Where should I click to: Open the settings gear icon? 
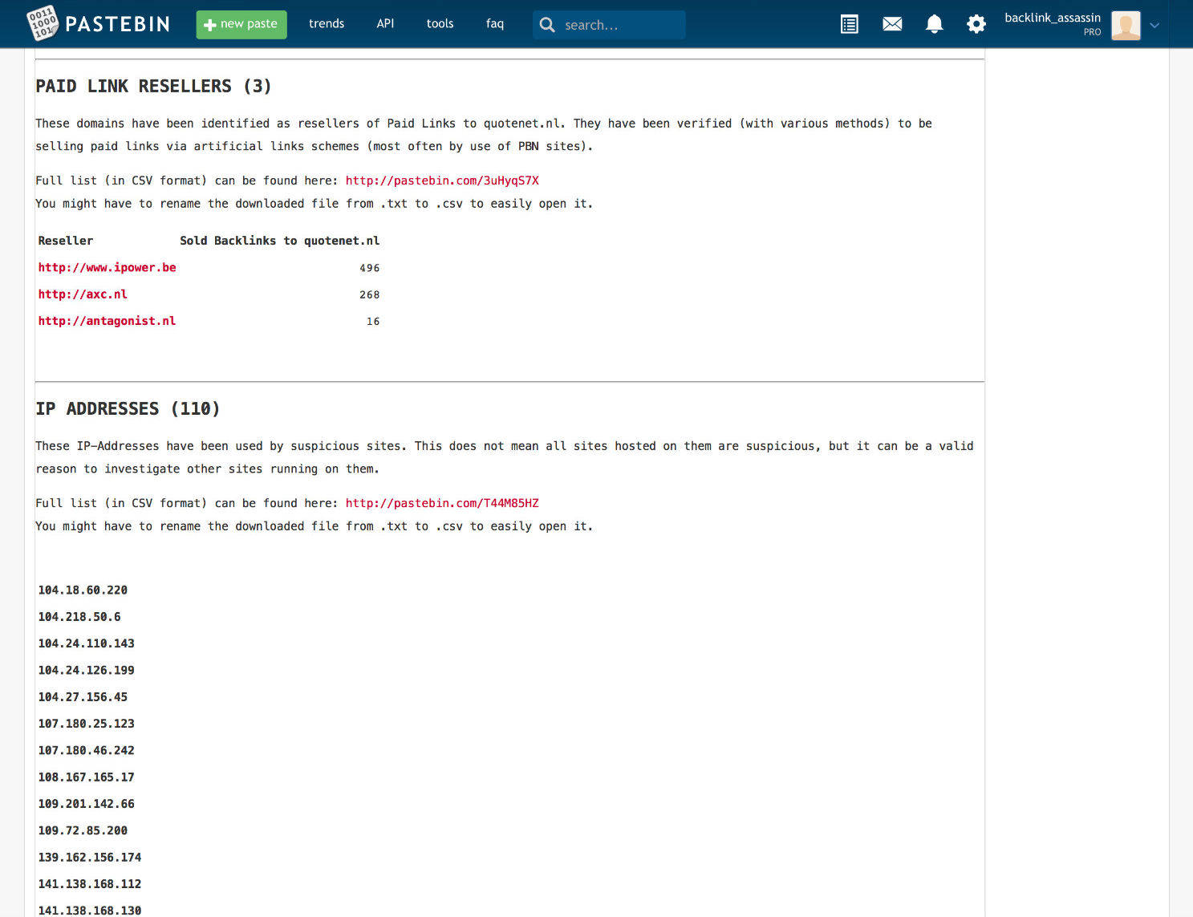click(x=976, y=24)
